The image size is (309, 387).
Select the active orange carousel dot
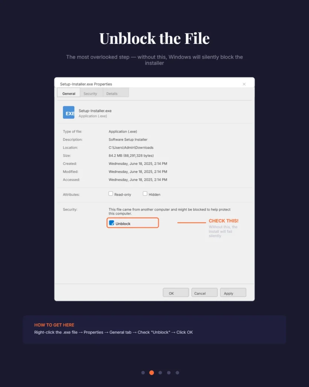(151, 372)
